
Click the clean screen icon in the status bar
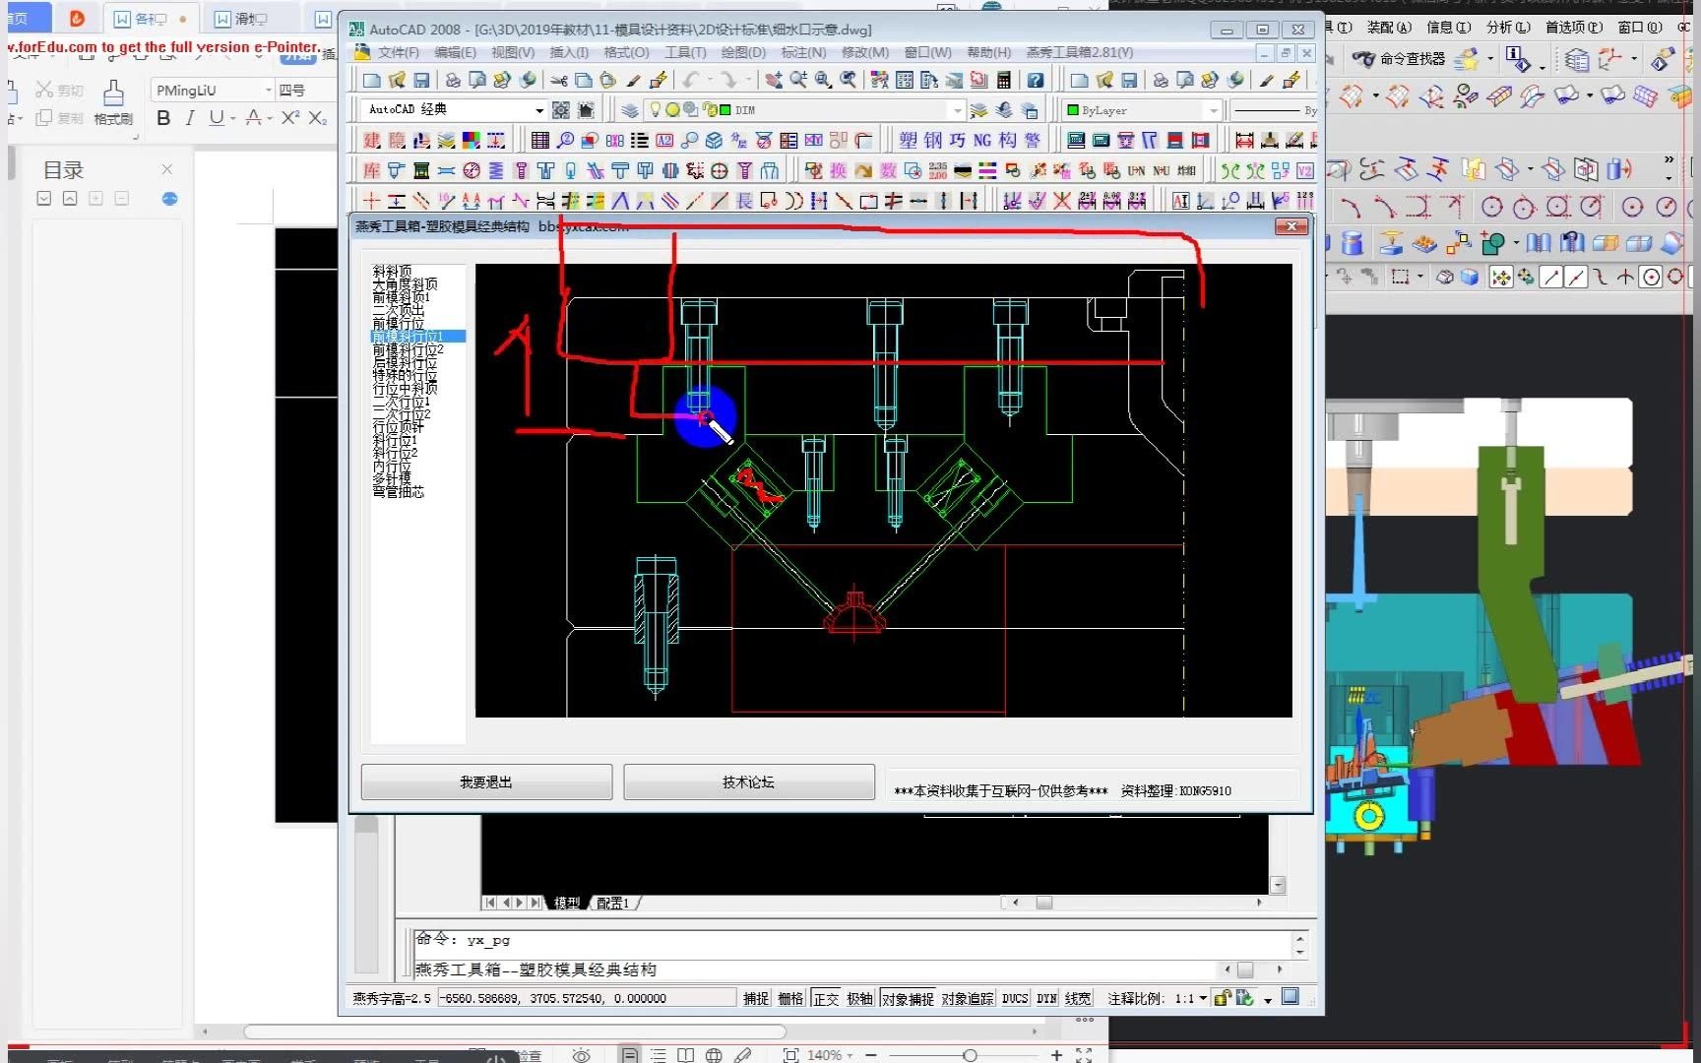(1291, 997)
